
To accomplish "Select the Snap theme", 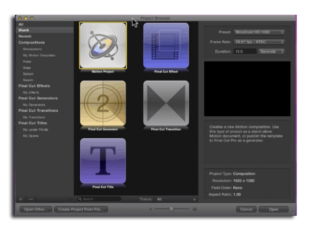I will (x=27, y=68).
